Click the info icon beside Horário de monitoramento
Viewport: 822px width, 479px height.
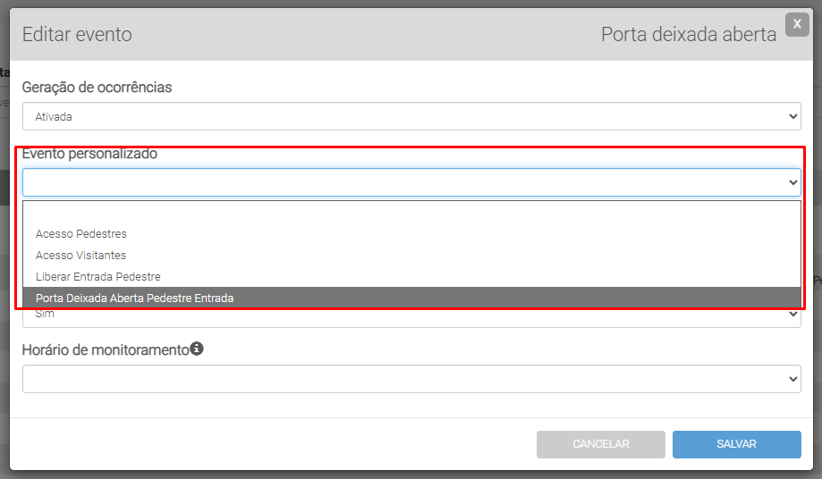[x=197, y=349]
